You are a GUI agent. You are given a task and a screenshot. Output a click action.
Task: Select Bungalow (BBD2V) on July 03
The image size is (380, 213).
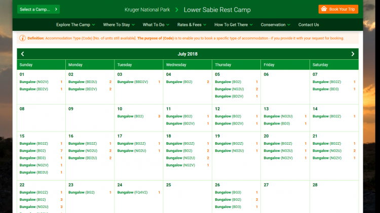tap(133, 82)
